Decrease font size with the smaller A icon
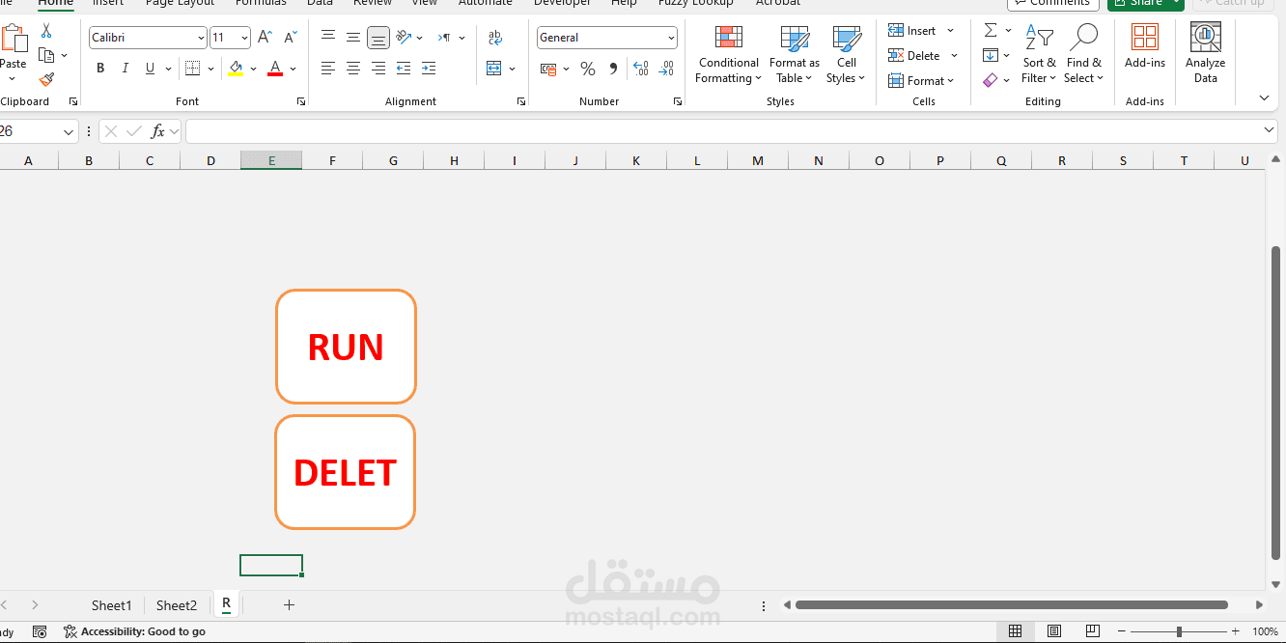Image resolution: width=1286 pixels, height=643 pixels. point(290,38)
